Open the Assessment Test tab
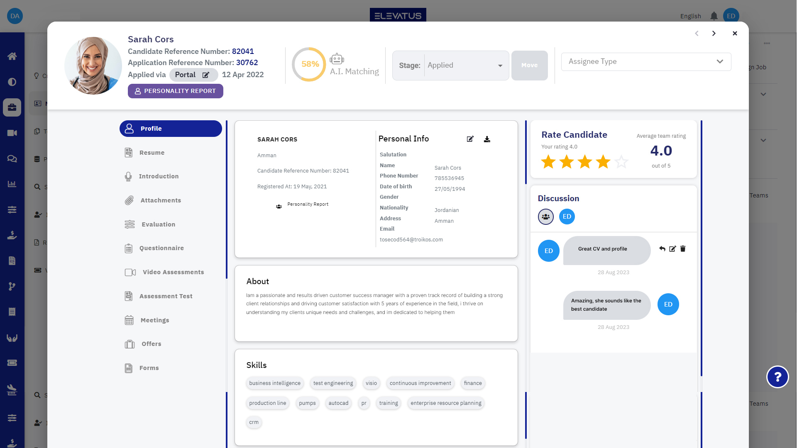 [x=166, y=296]
